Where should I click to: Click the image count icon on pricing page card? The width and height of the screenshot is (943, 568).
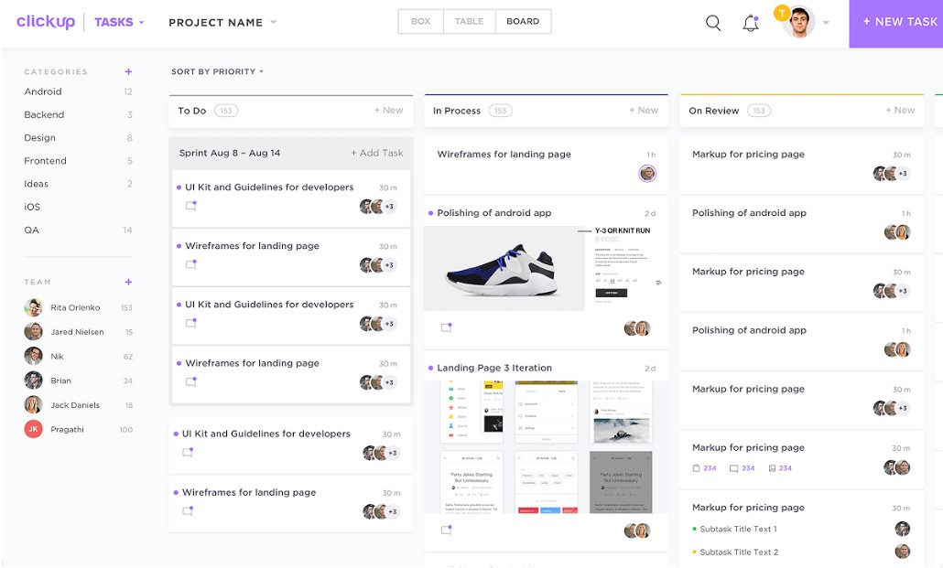click(774, 467)
